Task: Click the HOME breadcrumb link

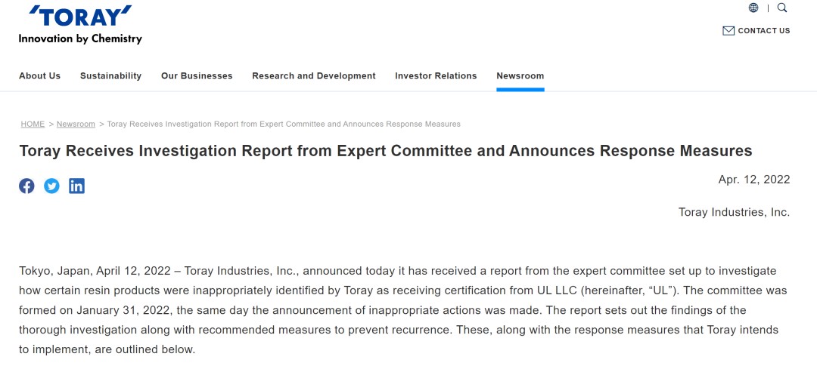Action: 33,124
